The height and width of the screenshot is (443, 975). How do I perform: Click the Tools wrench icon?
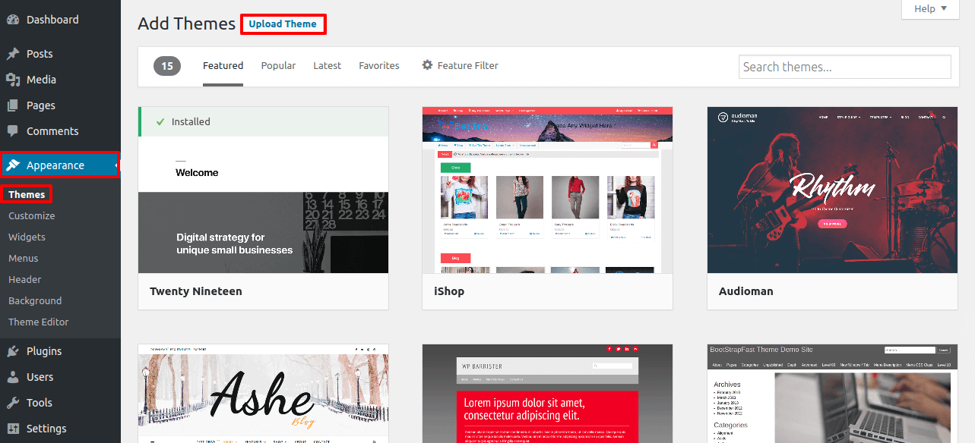[13, 403]
